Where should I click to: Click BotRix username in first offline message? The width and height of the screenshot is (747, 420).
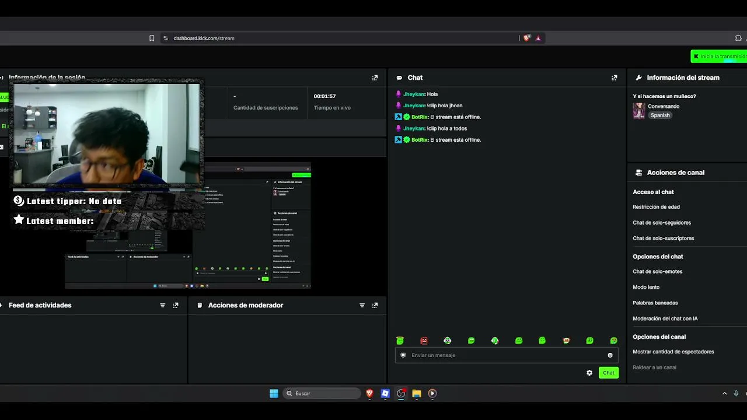point(420,117)
